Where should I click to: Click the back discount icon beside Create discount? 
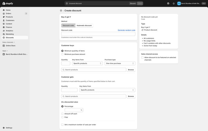click(x=61, y=11)
